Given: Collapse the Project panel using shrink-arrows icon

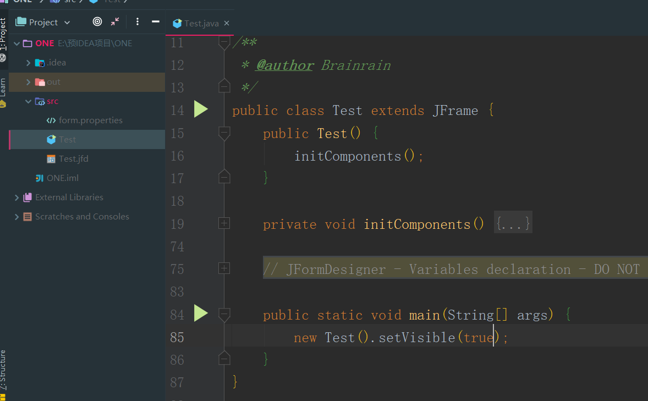Looking at the screenshot, I should click(114, 21).
